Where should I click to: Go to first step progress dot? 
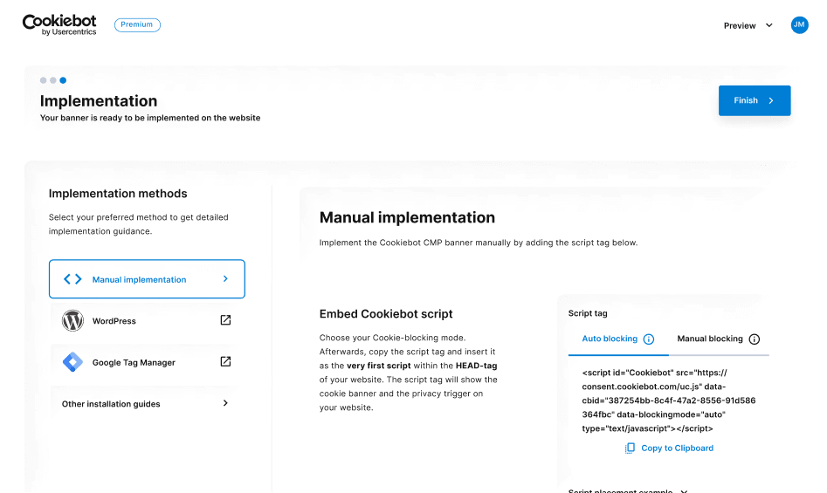click(x=44, y=80)
